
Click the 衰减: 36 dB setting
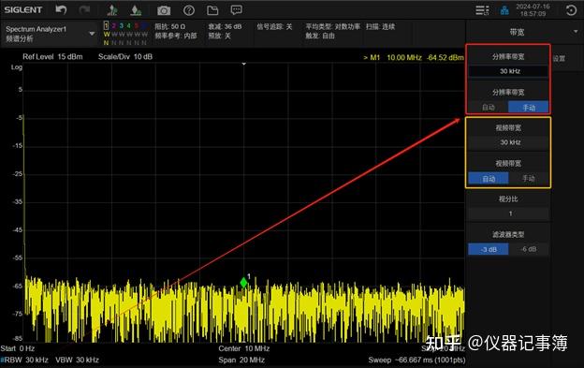[225, 26]
